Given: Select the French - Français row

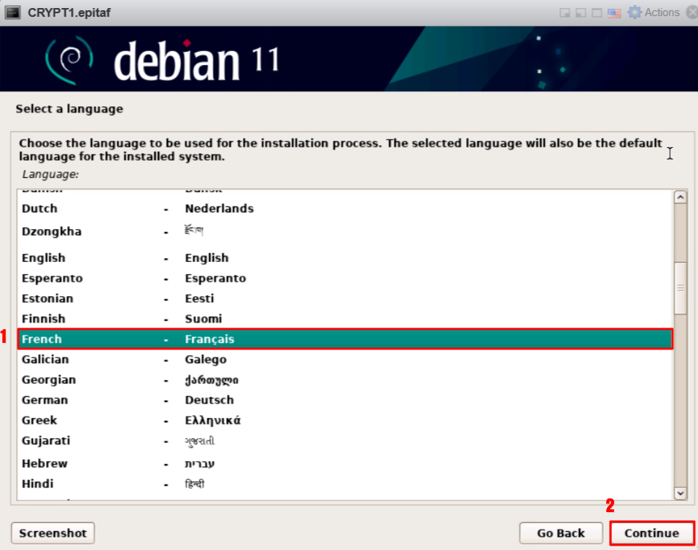Looking at the screenshot, I should [x=343, y=339].
